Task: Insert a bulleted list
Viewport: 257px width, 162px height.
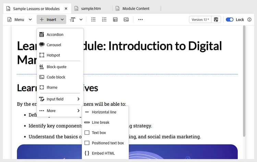Action: coord(94,20)
